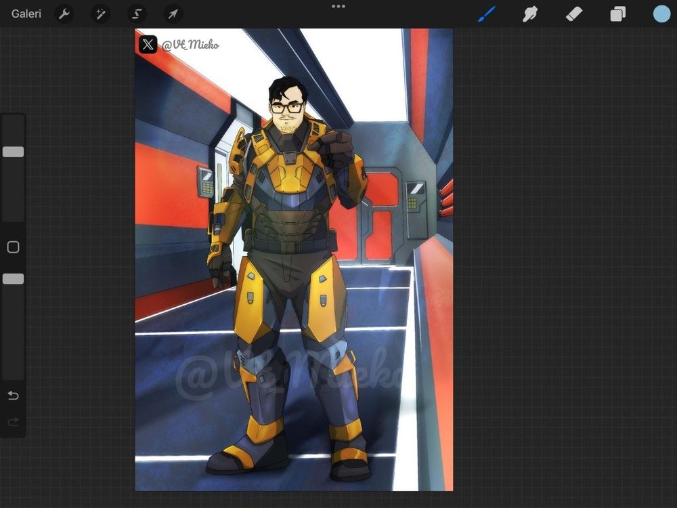The image size is (677, 508).
Task: Undo the last action with the sidebar arrow
Action: click(14, 396)
